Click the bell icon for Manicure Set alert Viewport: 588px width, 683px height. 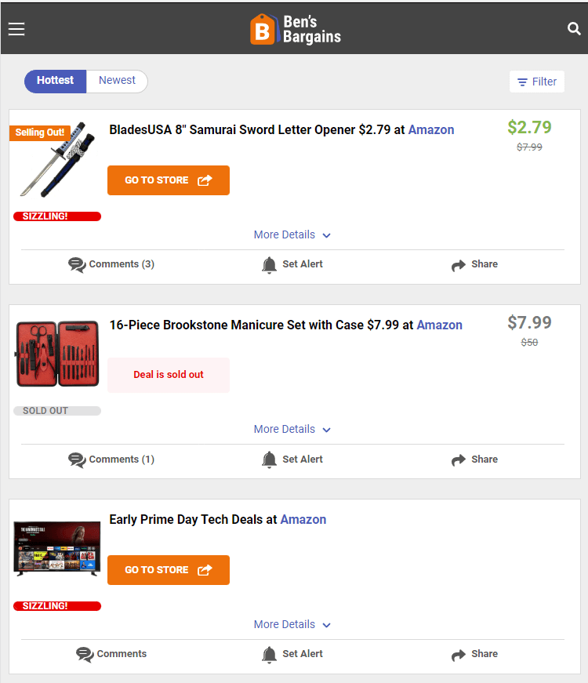click(269, 460)
